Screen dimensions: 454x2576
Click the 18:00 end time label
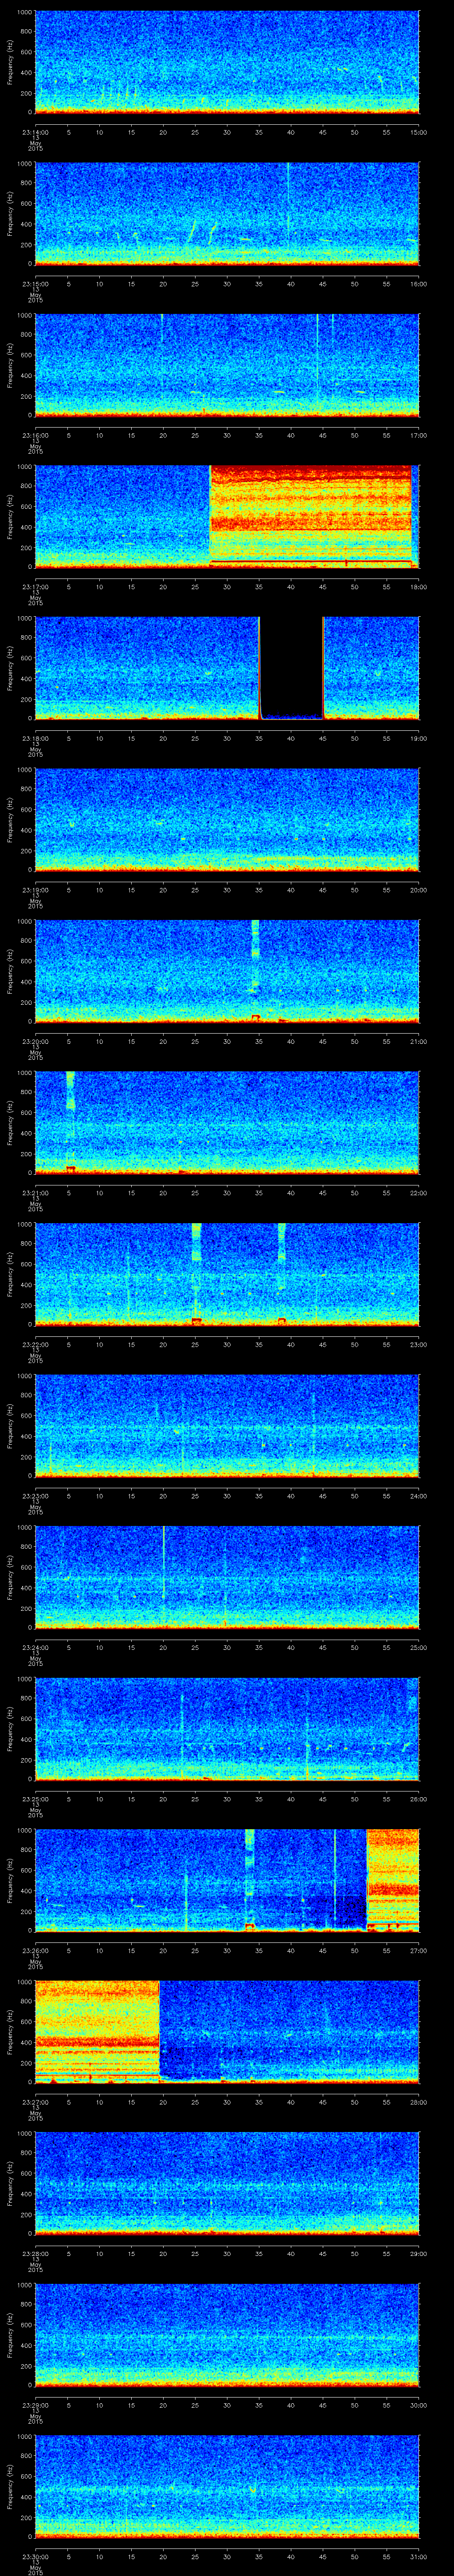pyautogui.click(x=419, y=586)
